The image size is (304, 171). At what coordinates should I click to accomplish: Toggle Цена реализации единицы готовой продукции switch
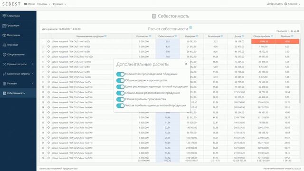pos(120,86)
